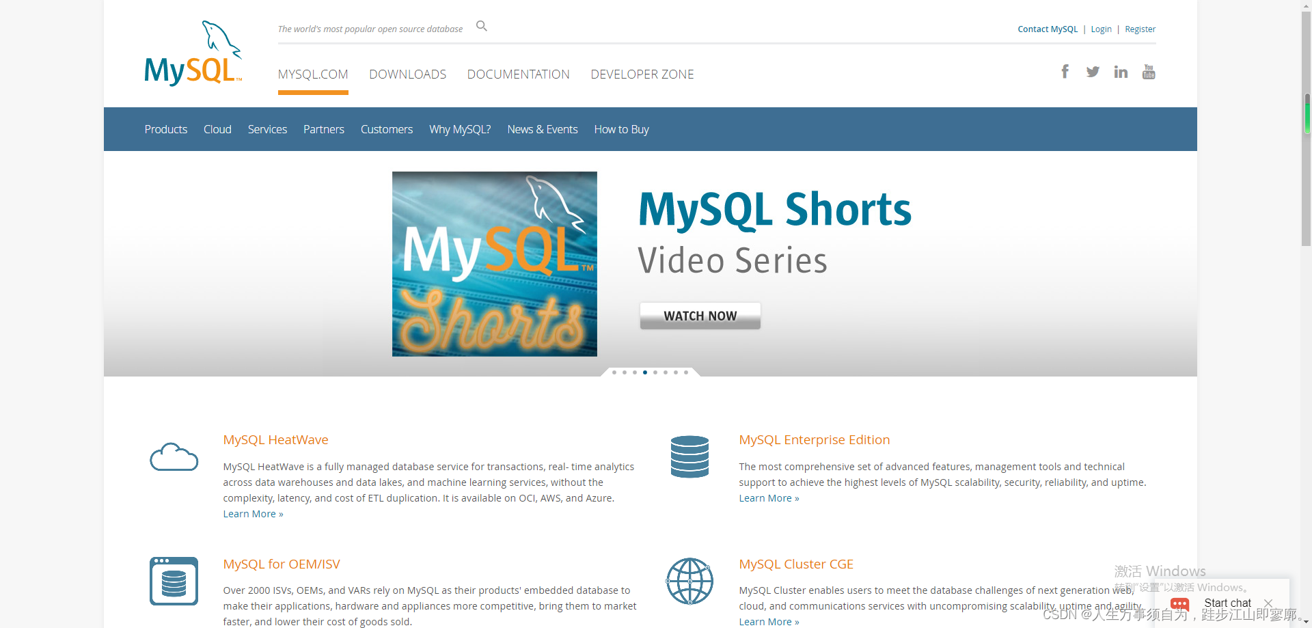
Task: Switch to the DOWNLOADS tab
Action: 408,74
